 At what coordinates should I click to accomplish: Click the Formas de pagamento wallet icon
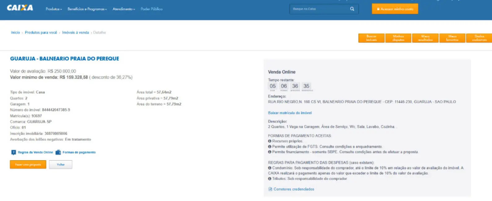pyautogui.click(x=58, y=152)
